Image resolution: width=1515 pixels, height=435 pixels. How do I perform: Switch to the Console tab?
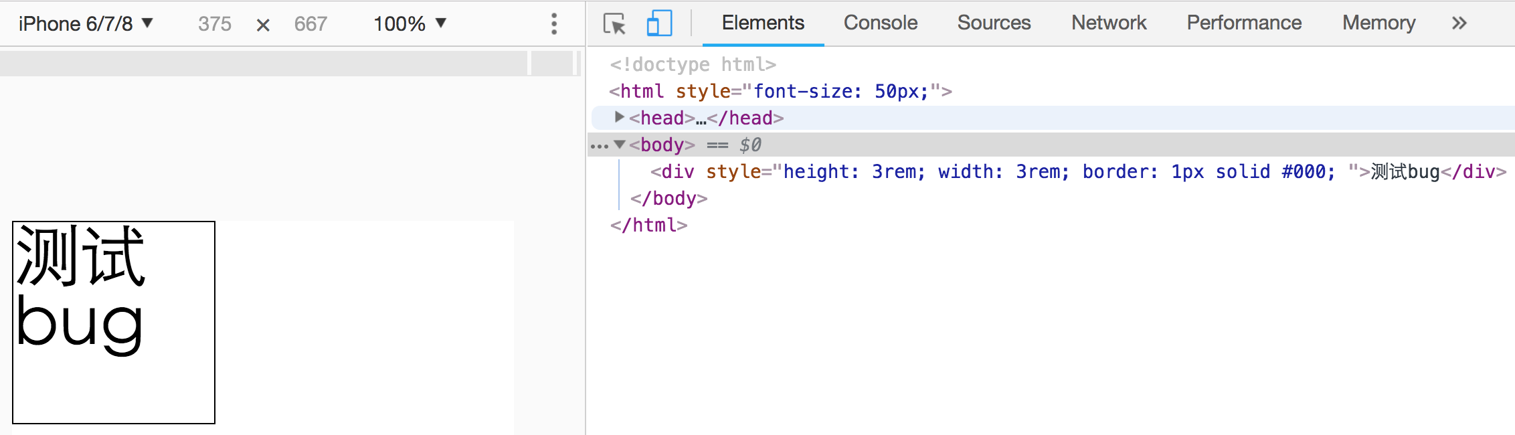(x=881, y=23)
